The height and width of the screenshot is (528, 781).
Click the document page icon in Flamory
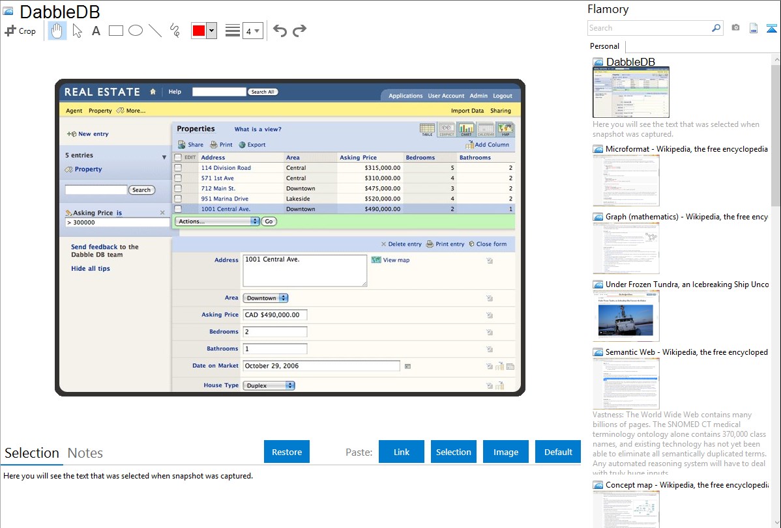tap(754, 28)
